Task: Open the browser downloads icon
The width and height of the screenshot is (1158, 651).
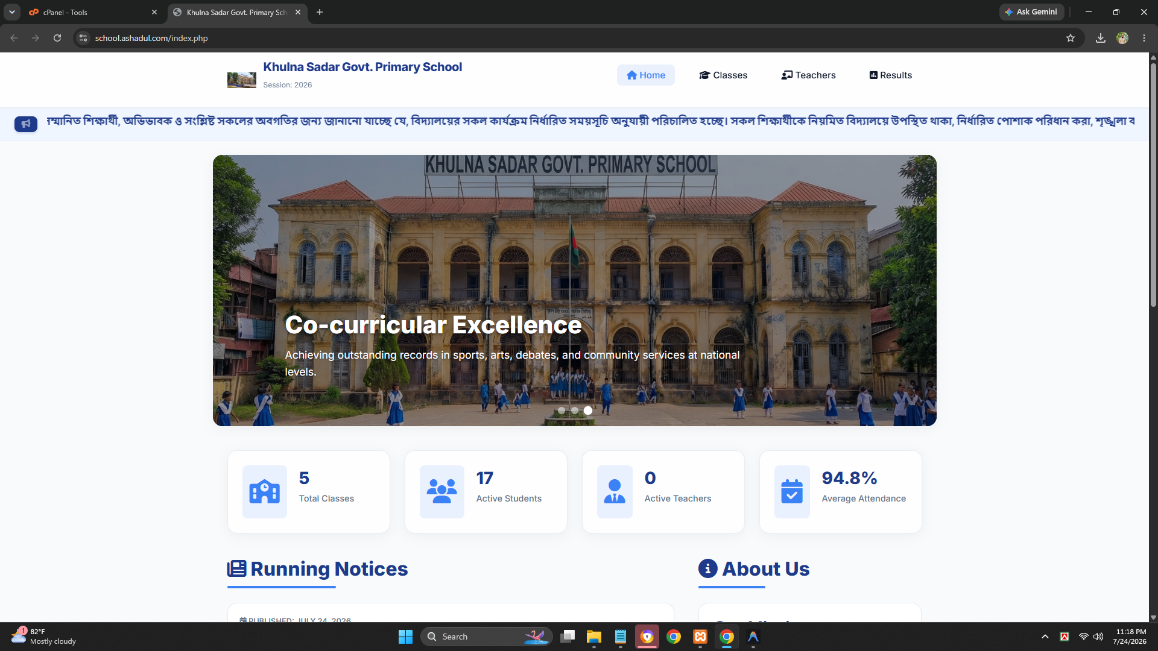Action: [x=1101, y=38]
